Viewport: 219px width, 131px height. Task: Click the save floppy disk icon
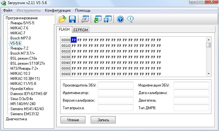pyautogui.click(x=72, y=19)
